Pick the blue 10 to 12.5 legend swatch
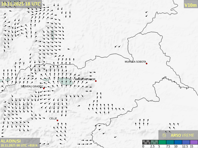This screenshot has width=198, height=148. pos(178,142)
